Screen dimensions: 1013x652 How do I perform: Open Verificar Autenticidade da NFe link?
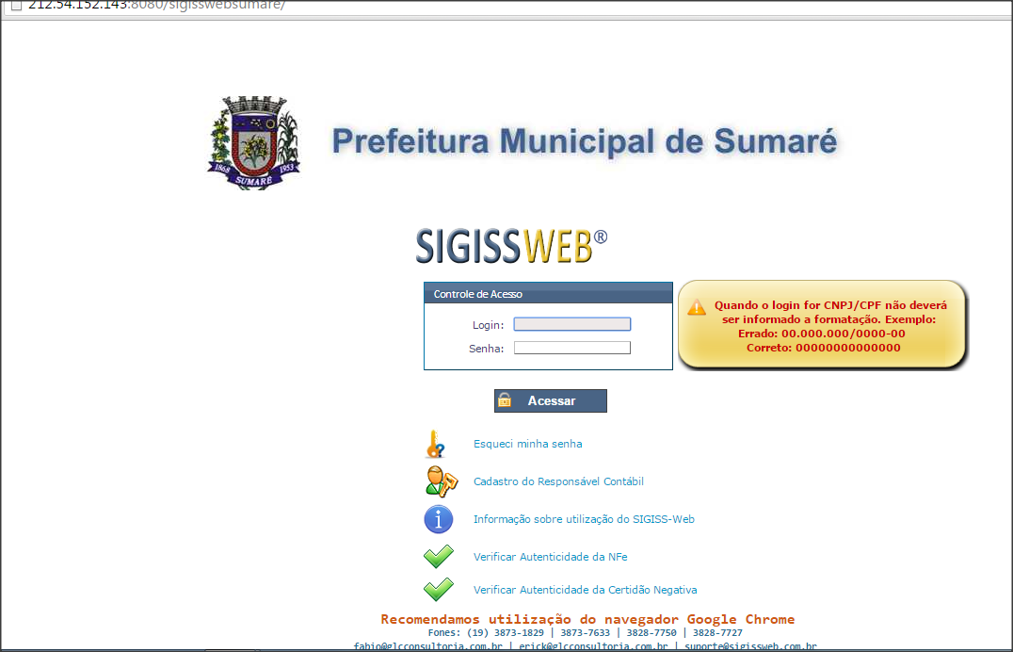tap(551, 556)
